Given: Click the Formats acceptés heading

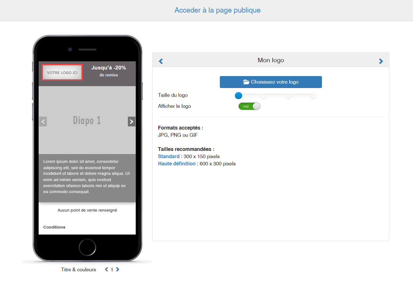Looking at the screenshot, I should (x=181, y=128).
